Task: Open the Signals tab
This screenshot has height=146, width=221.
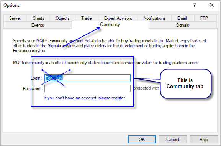Action: coord(183,25)
